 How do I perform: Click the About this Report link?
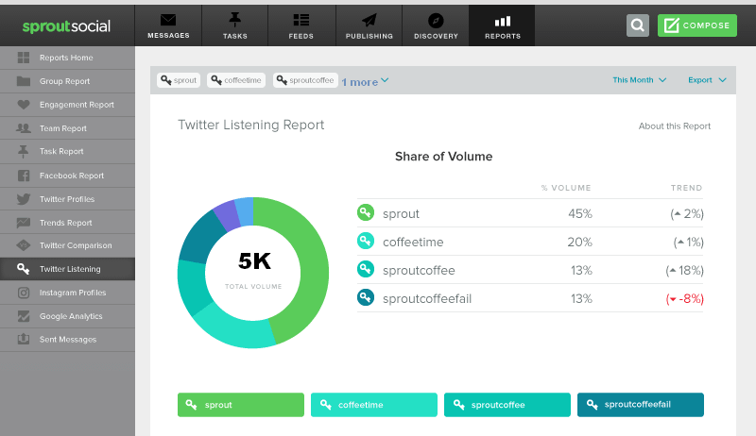pyautogui.click(x=675, y=126)
